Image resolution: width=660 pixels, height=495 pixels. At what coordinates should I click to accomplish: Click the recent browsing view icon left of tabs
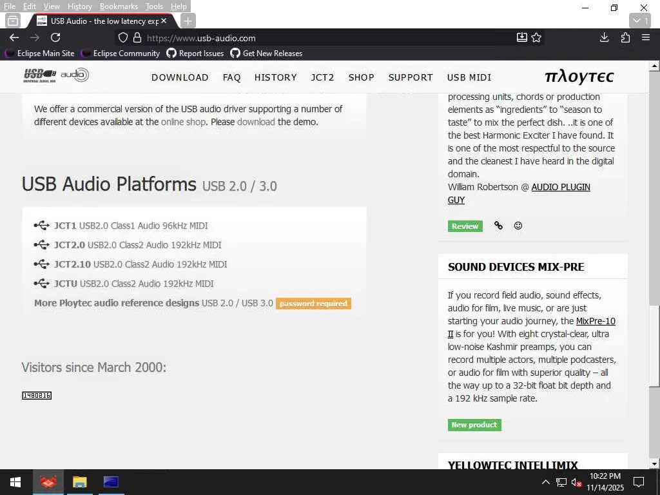coord(13,21)
